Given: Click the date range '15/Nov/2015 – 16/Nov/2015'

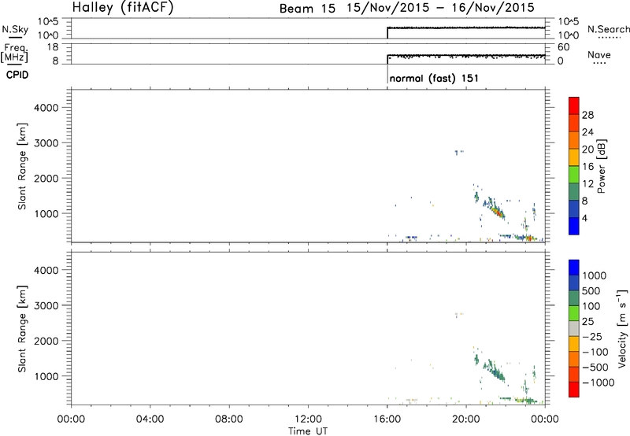Looking at the screenshot, I should click(441, 8).
